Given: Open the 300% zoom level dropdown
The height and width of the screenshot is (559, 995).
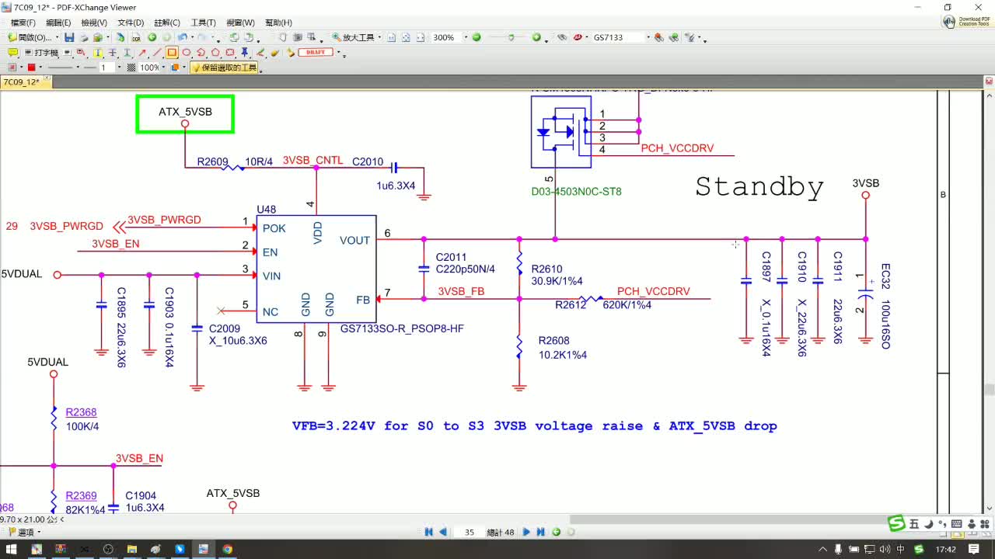Looking at the screenshot, I should [466, 37].
